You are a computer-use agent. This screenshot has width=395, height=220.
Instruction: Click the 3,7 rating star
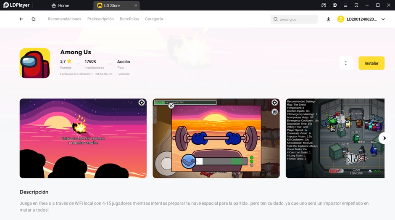69,61
